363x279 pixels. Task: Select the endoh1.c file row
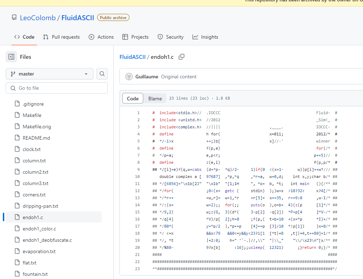pos(54,217)
